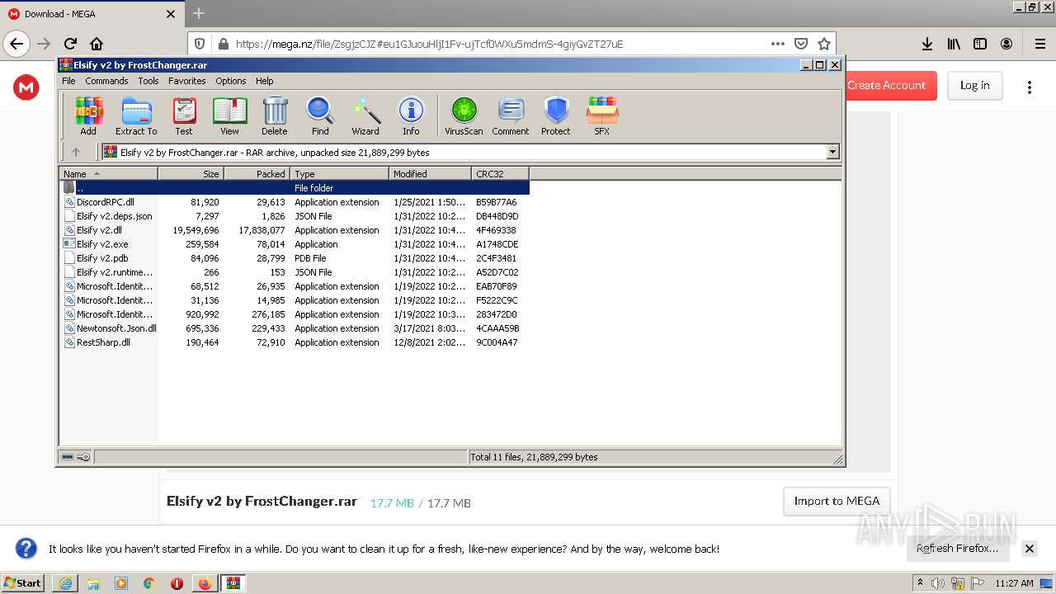Open the Firefox hamburger menu
This screenshot has width=1056, height=594.
[1039, 44]
